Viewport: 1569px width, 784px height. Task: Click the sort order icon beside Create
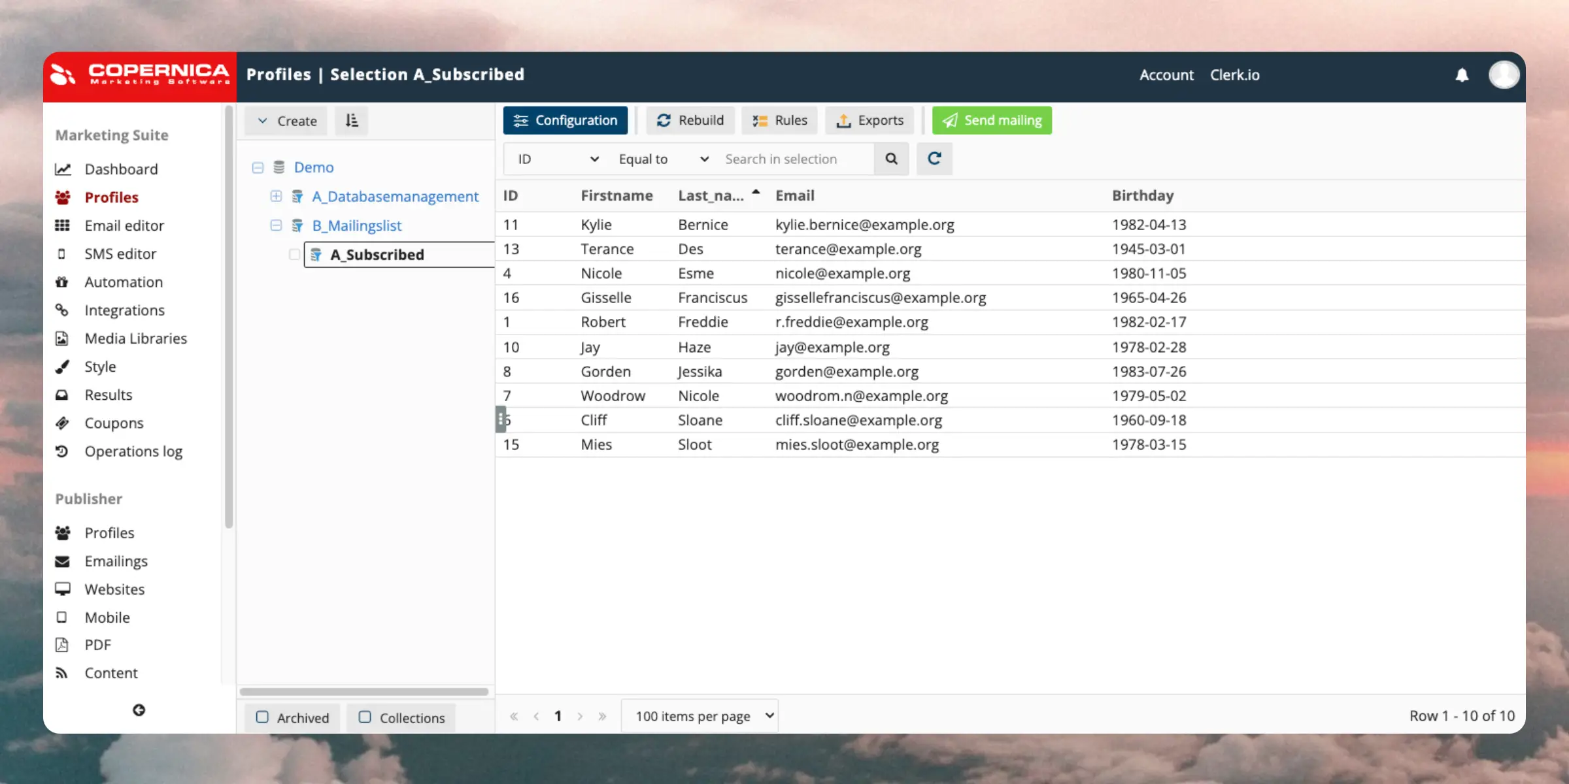[352, 121]
